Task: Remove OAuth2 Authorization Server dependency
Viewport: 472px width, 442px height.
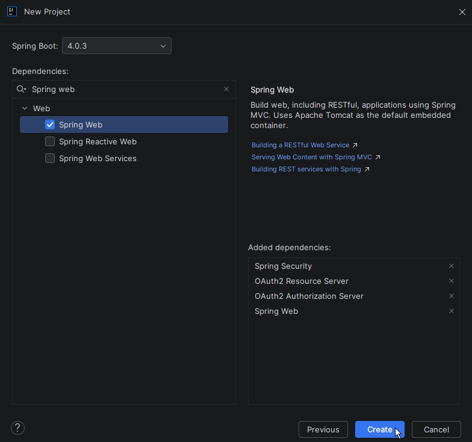Action: click(x=452, y=296)
